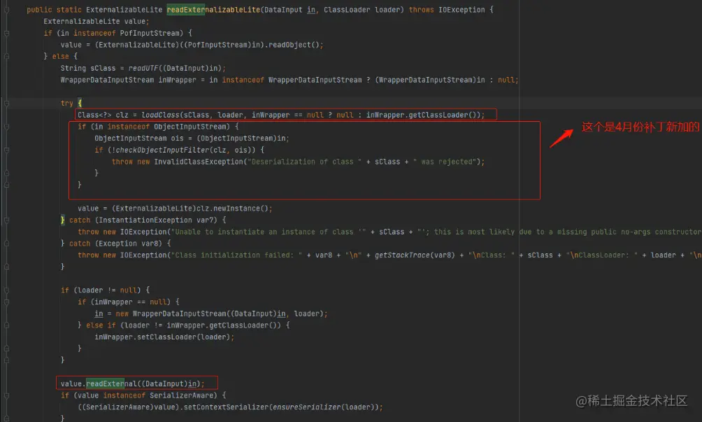Toggle fold marker beside '} else {' line
The image size is (702, 422).
tap(6, 57)
